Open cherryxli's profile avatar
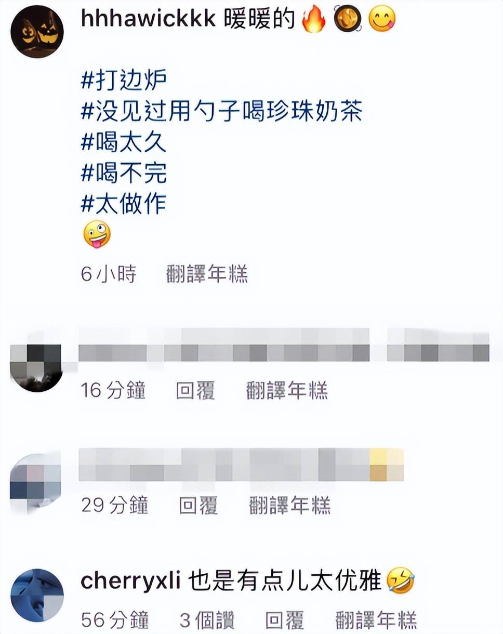This screenshot has height=634, width=503. [37, 596]
